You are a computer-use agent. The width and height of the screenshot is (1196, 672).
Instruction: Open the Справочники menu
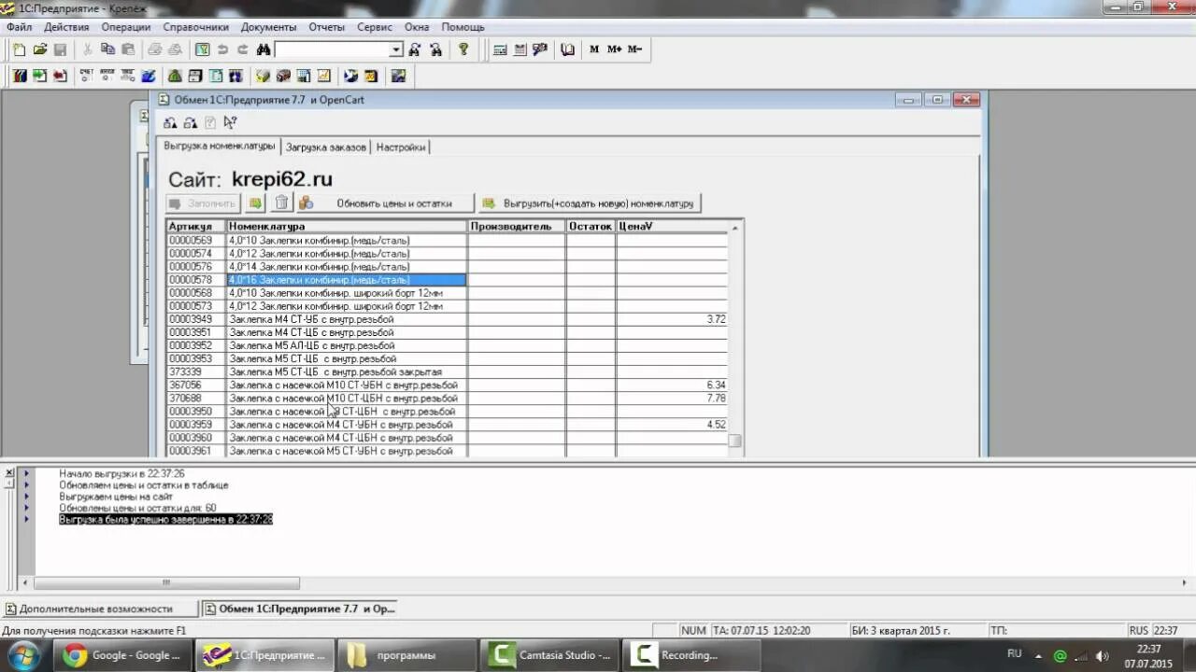195,27
